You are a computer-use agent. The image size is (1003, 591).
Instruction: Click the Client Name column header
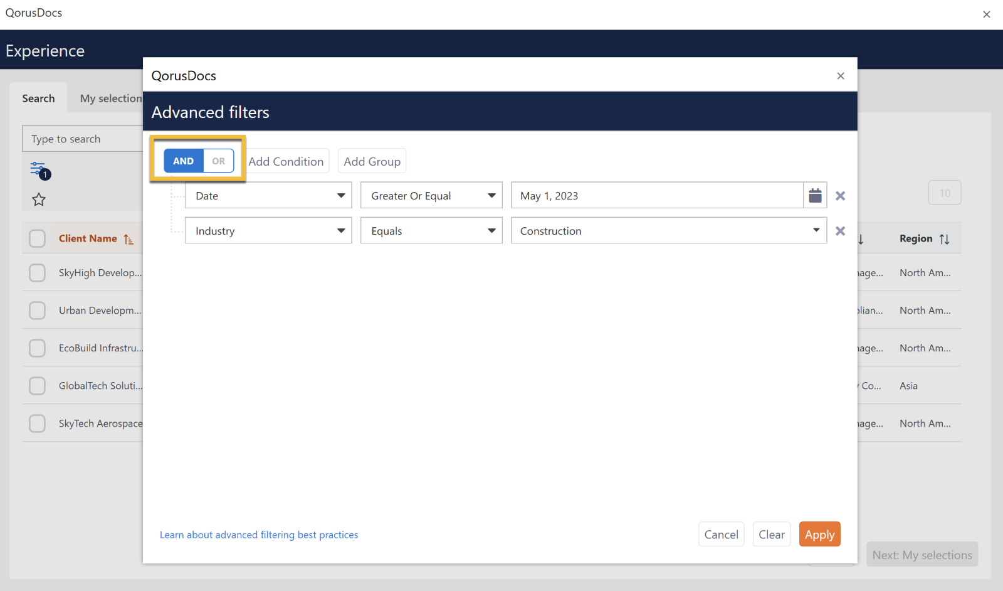pos(88,238)
